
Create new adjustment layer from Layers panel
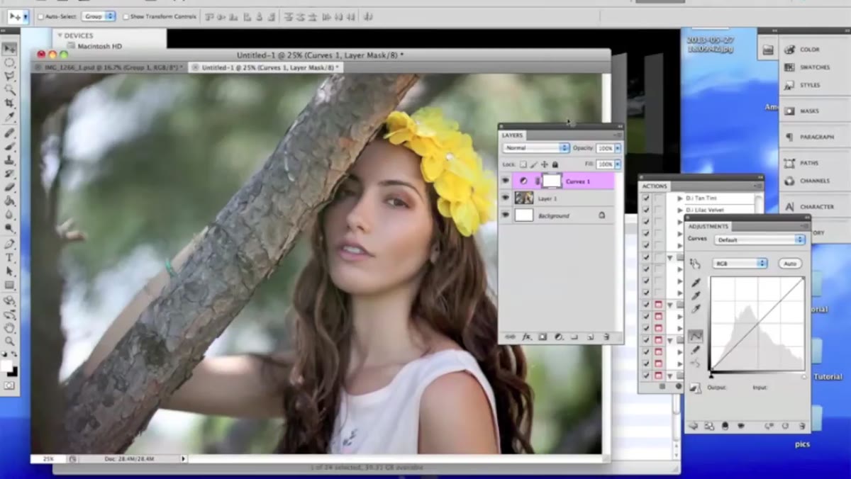pyautogui.click(x=558, y=337)
